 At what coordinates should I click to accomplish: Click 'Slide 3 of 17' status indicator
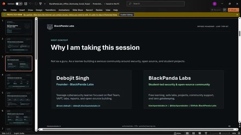pos(6,133)
